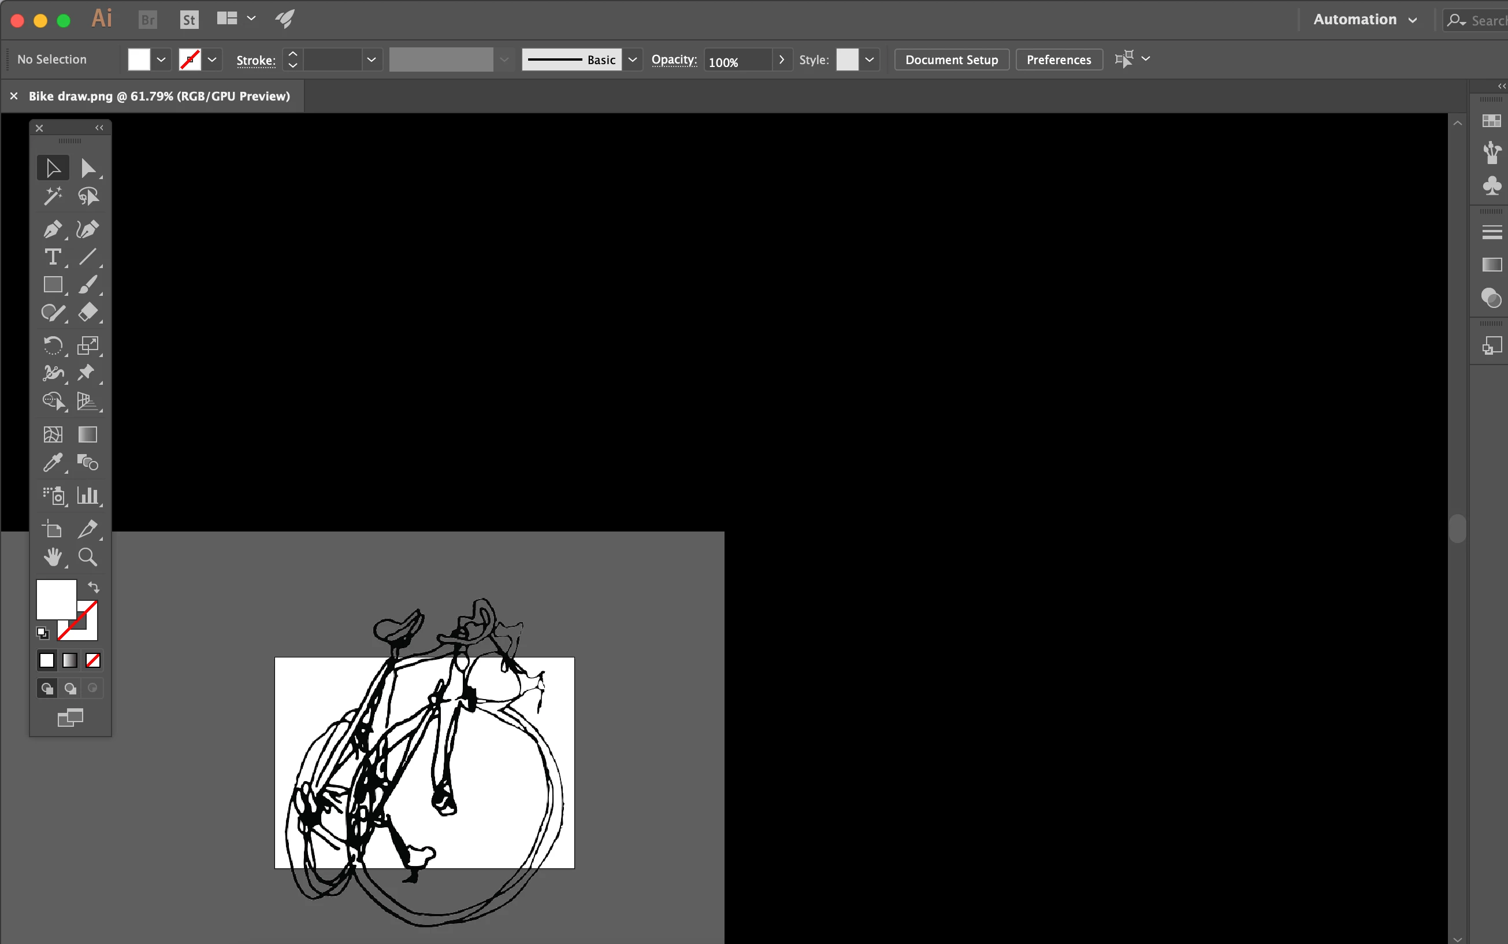Image resolution: width=1508 pixels, height=944 pixels.
Task: Select the Type tool
Action: click(53, 257)
